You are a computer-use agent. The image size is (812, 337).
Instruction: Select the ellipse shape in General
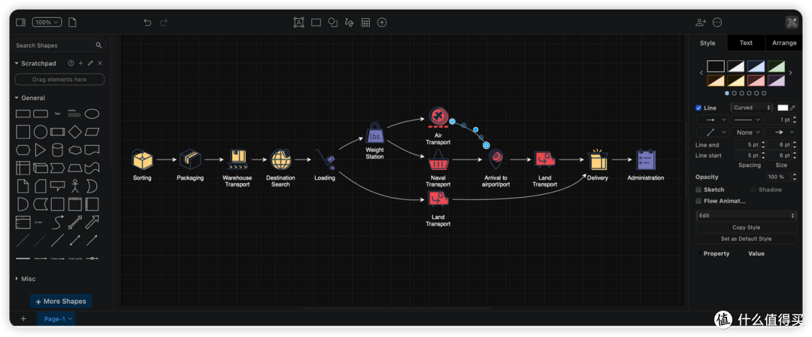click(92, 114)
